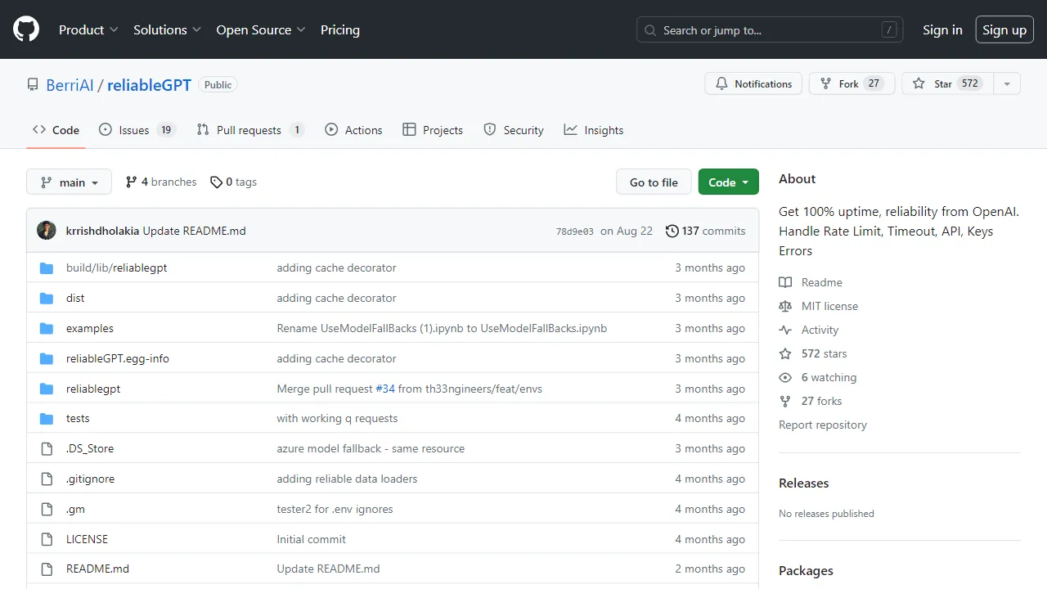Expand the Product menu
This screenshot has width=1047, height=589.
point(88,29)
